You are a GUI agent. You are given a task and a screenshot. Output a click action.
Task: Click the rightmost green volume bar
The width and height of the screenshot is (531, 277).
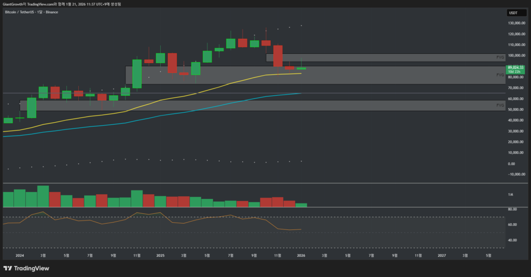click(x=301, y=205)
